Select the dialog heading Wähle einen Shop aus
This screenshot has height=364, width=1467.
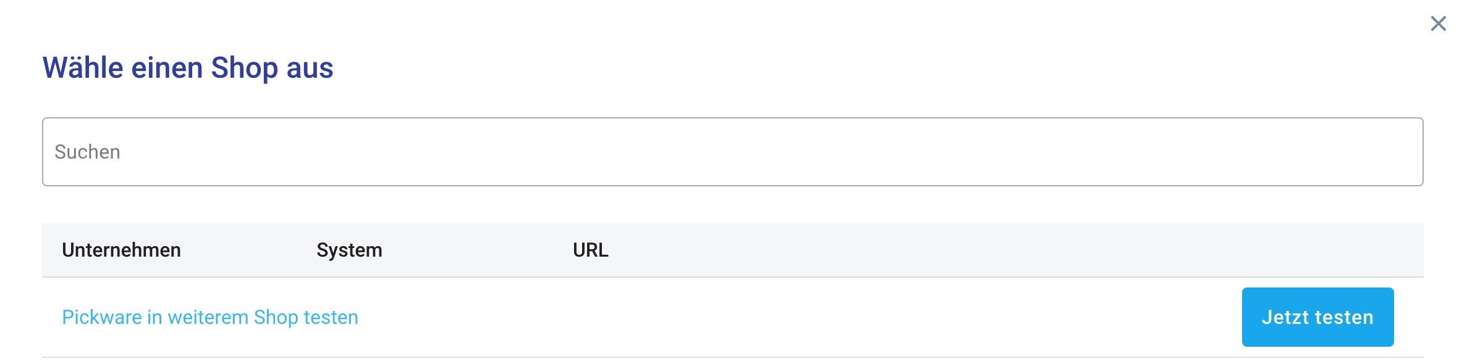(x=187, y=68)
